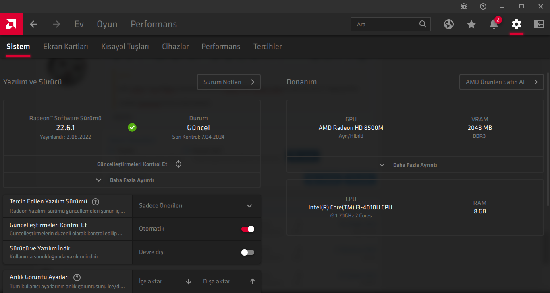Screen dimensions: 550x293
Task: Click Güncelleştirmeleri Kontrol Et button
Action: (x=132, y=164)
